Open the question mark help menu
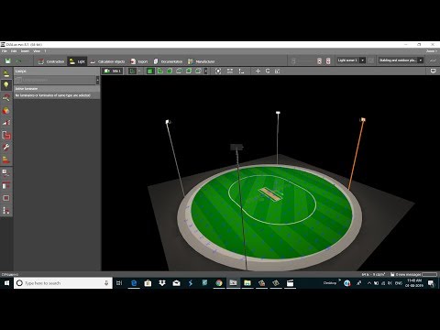Screen dimensions: 440x330 [x=45, y=51]
